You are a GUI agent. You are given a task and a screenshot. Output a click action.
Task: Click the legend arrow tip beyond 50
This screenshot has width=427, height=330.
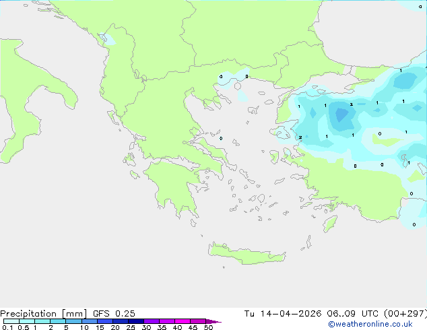[x=213, y=321]
